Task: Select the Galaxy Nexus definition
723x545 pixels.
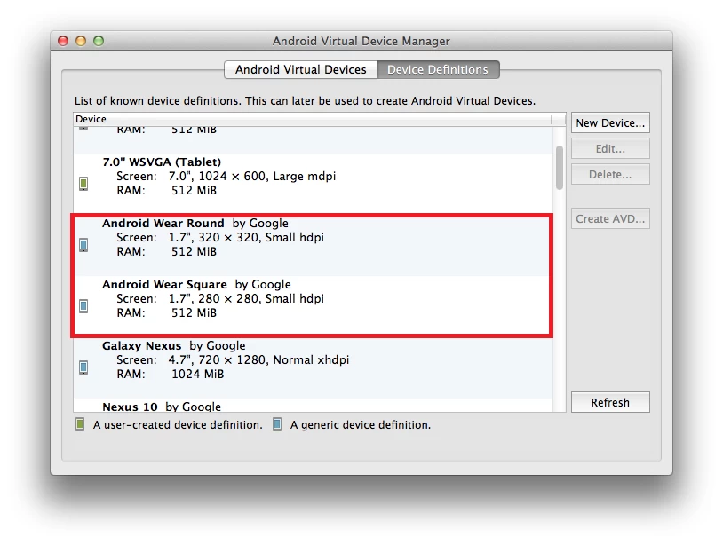Action: [314, 367]
